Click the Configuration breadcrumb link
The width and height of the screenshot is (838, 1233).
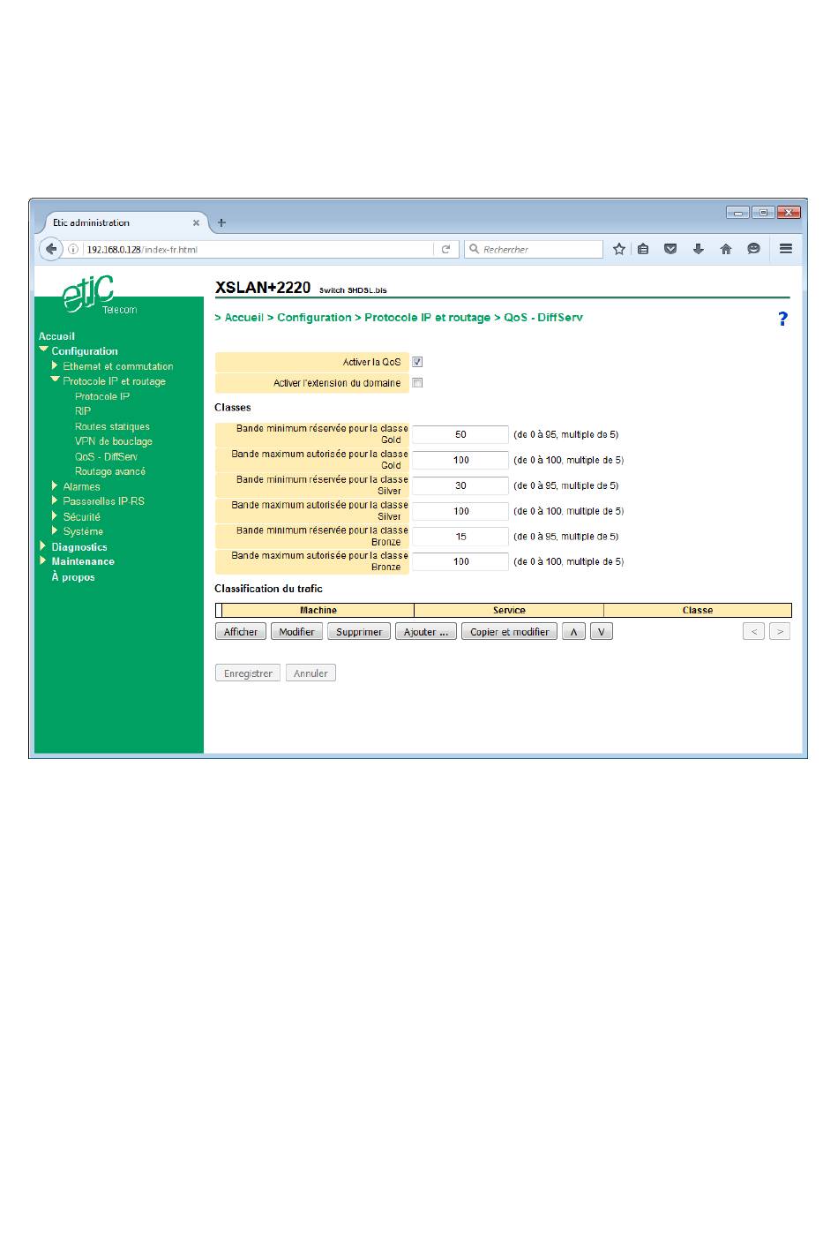pyautogui.click(x=314, y=318)
